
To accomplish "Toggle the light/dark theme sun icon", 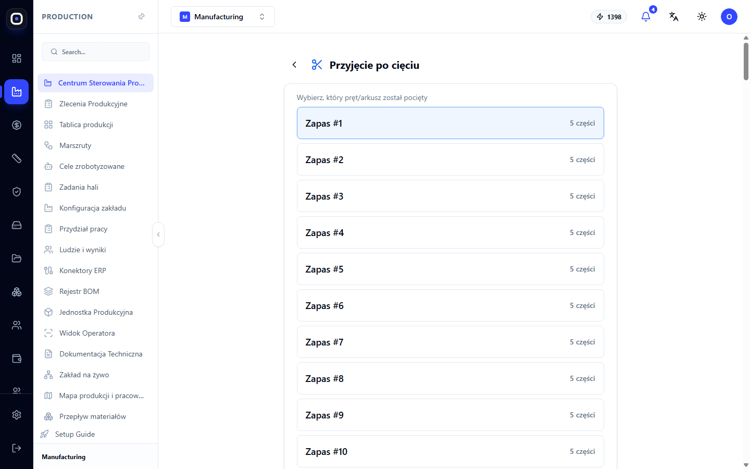I will point(702,17).
